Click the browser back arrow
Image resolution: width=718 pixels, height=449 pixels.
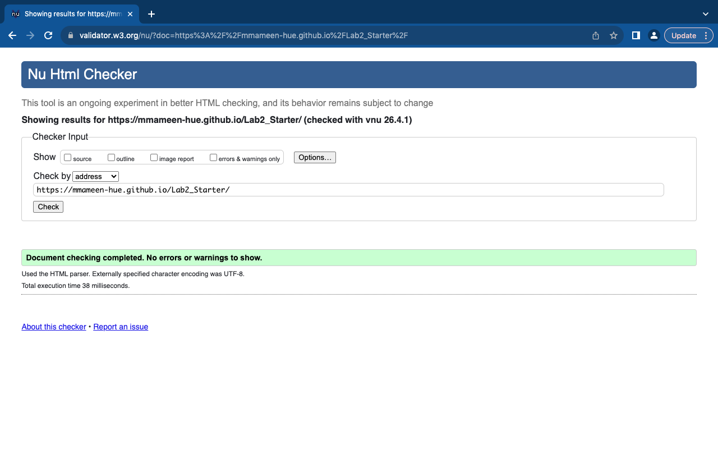click(x=12, y=35)
